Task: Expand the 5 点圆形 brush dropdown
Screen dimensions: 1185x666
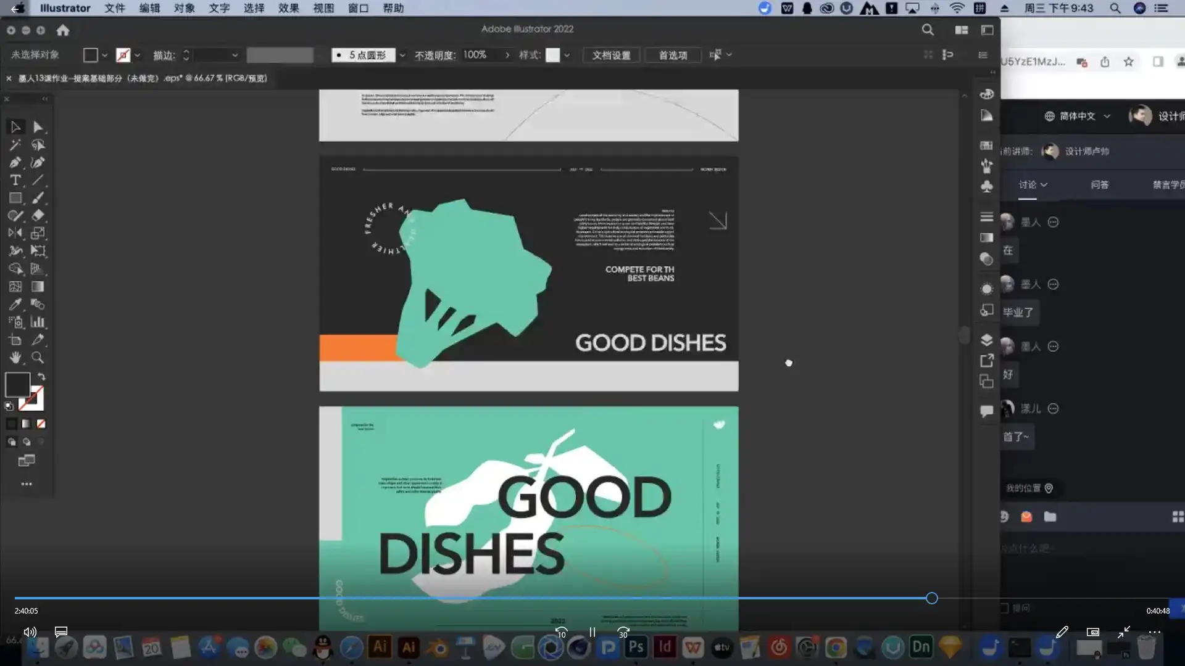Action: coord(402,55)
